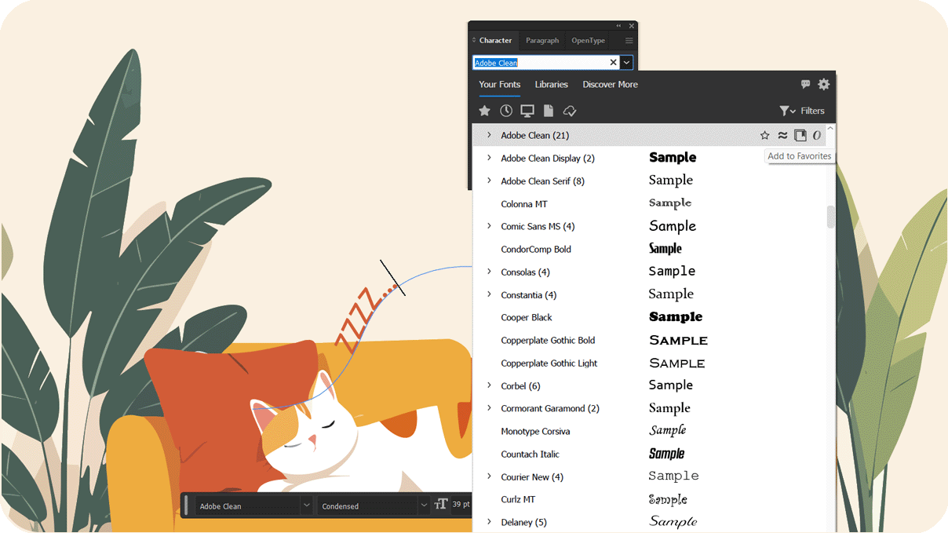This screenshot has height=533, width=948.
Task: Open the font panel settings gear
Action: click(x=823, y=84)
